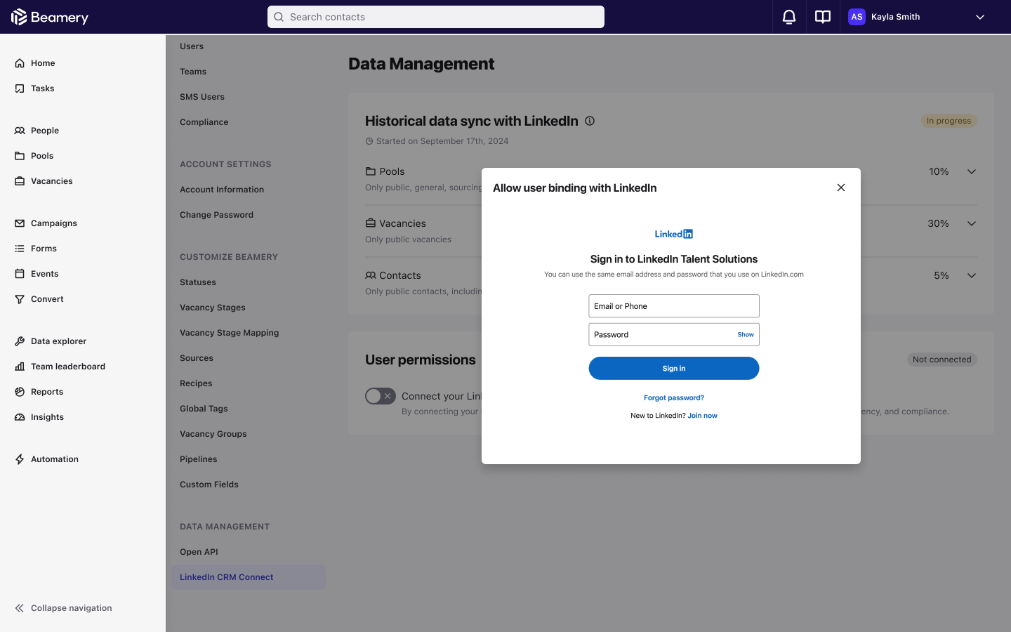Image resolution: width=1011 pixels, height=632 pixels.
Task: Open Vacancy Groups settings
Action: (213, 434)
